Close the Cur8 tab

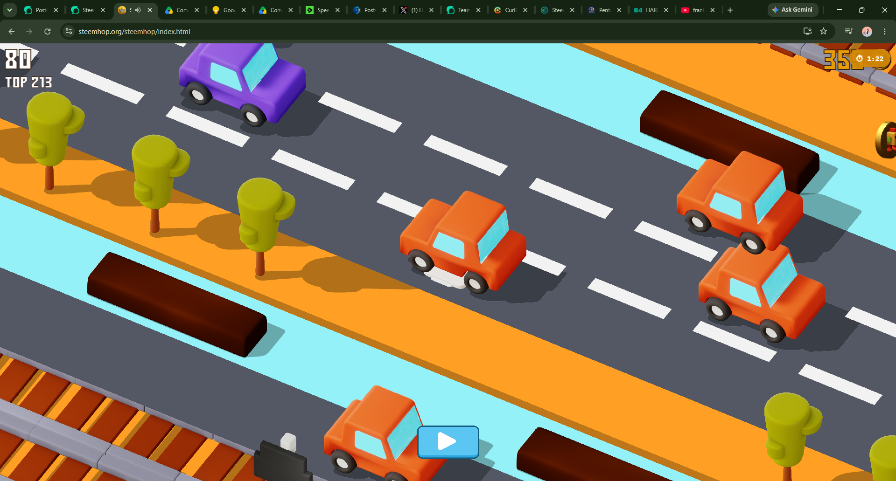[525, 10]
